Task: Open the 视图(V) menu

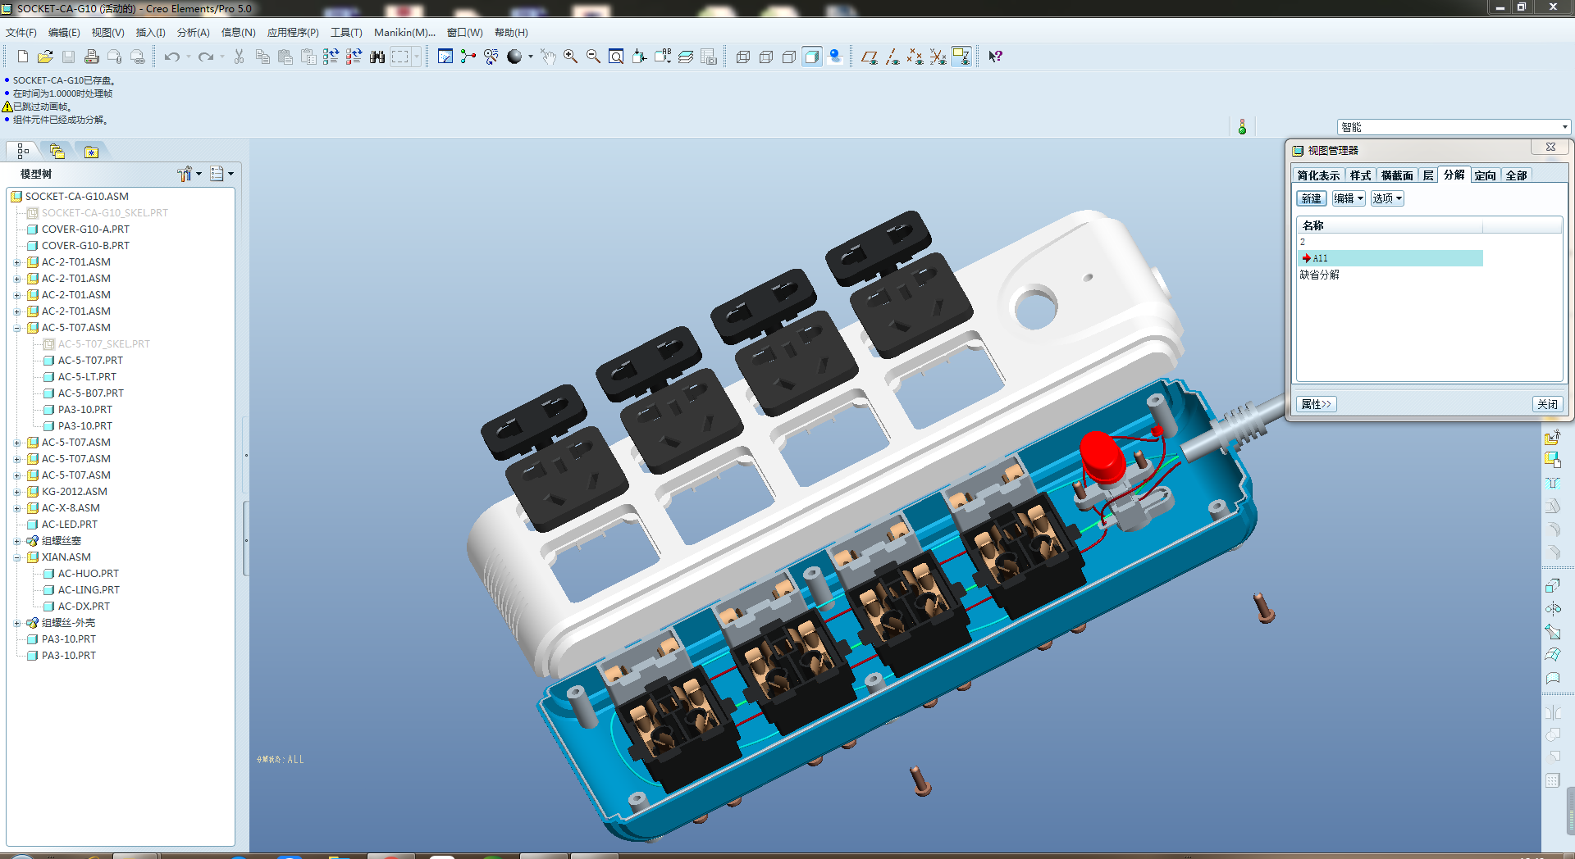Action: click(x=107, y=33)
